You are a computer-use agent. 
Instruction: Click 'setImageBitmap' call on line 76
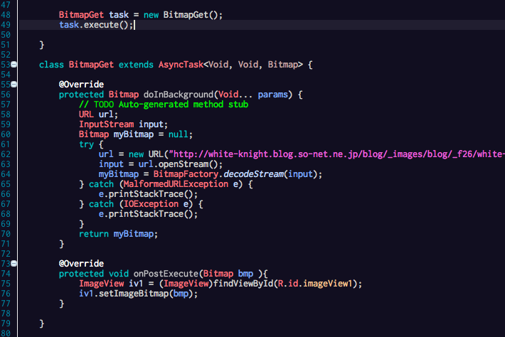point(133,294)
